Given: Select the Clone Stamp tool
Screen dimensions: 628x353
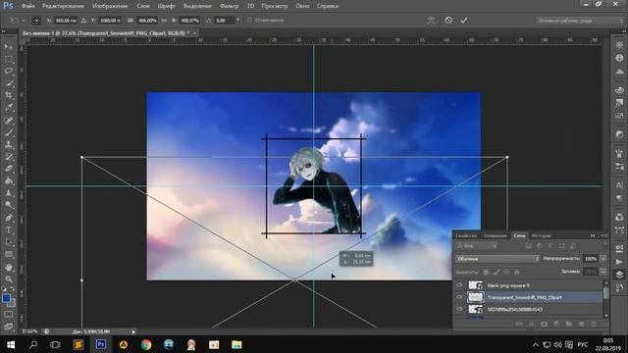Looking at the screenshot, I should coord(9,144).
